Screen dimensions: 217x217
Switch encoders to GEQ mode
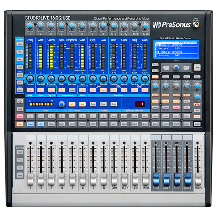point(20,44)
